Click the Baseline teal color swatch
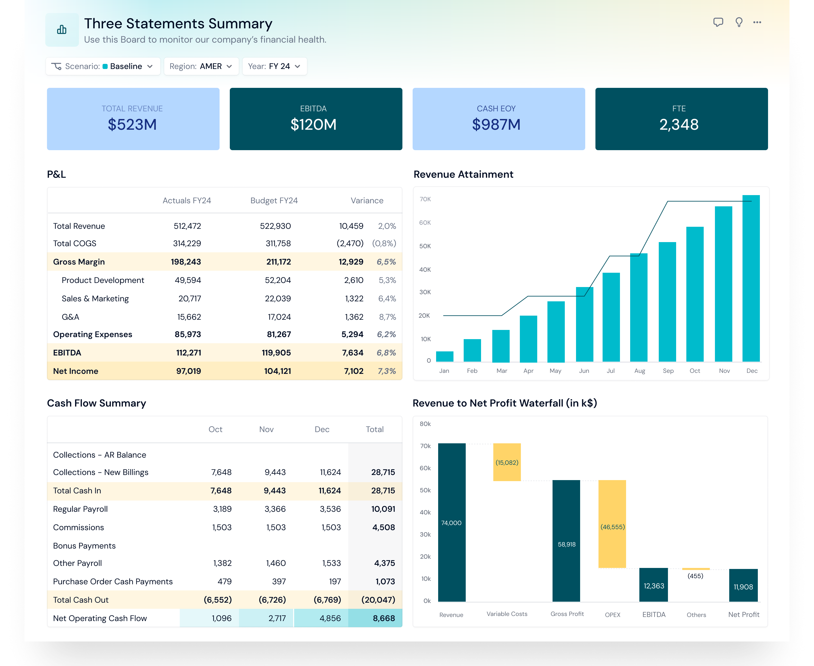814x666 pixels. [x=105, y=66]
